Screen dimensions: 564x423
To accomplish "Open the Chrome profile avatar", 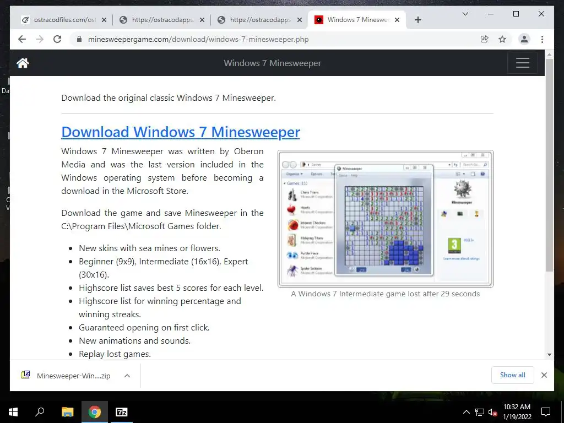I will [524, 39].
